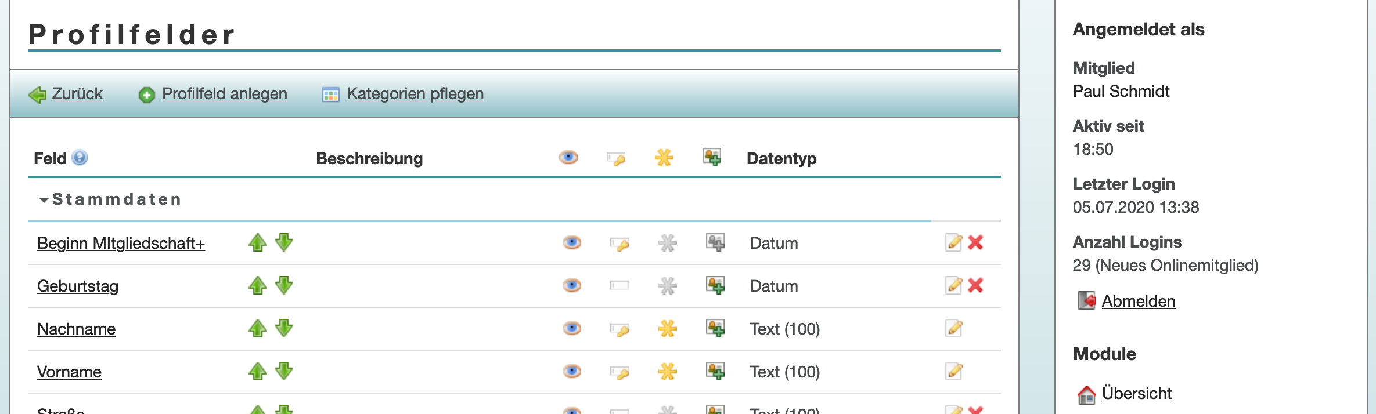This screenshot has width=1376, height=414.
Task: Collapse the Stammdaten category
Action: point(44,200)
